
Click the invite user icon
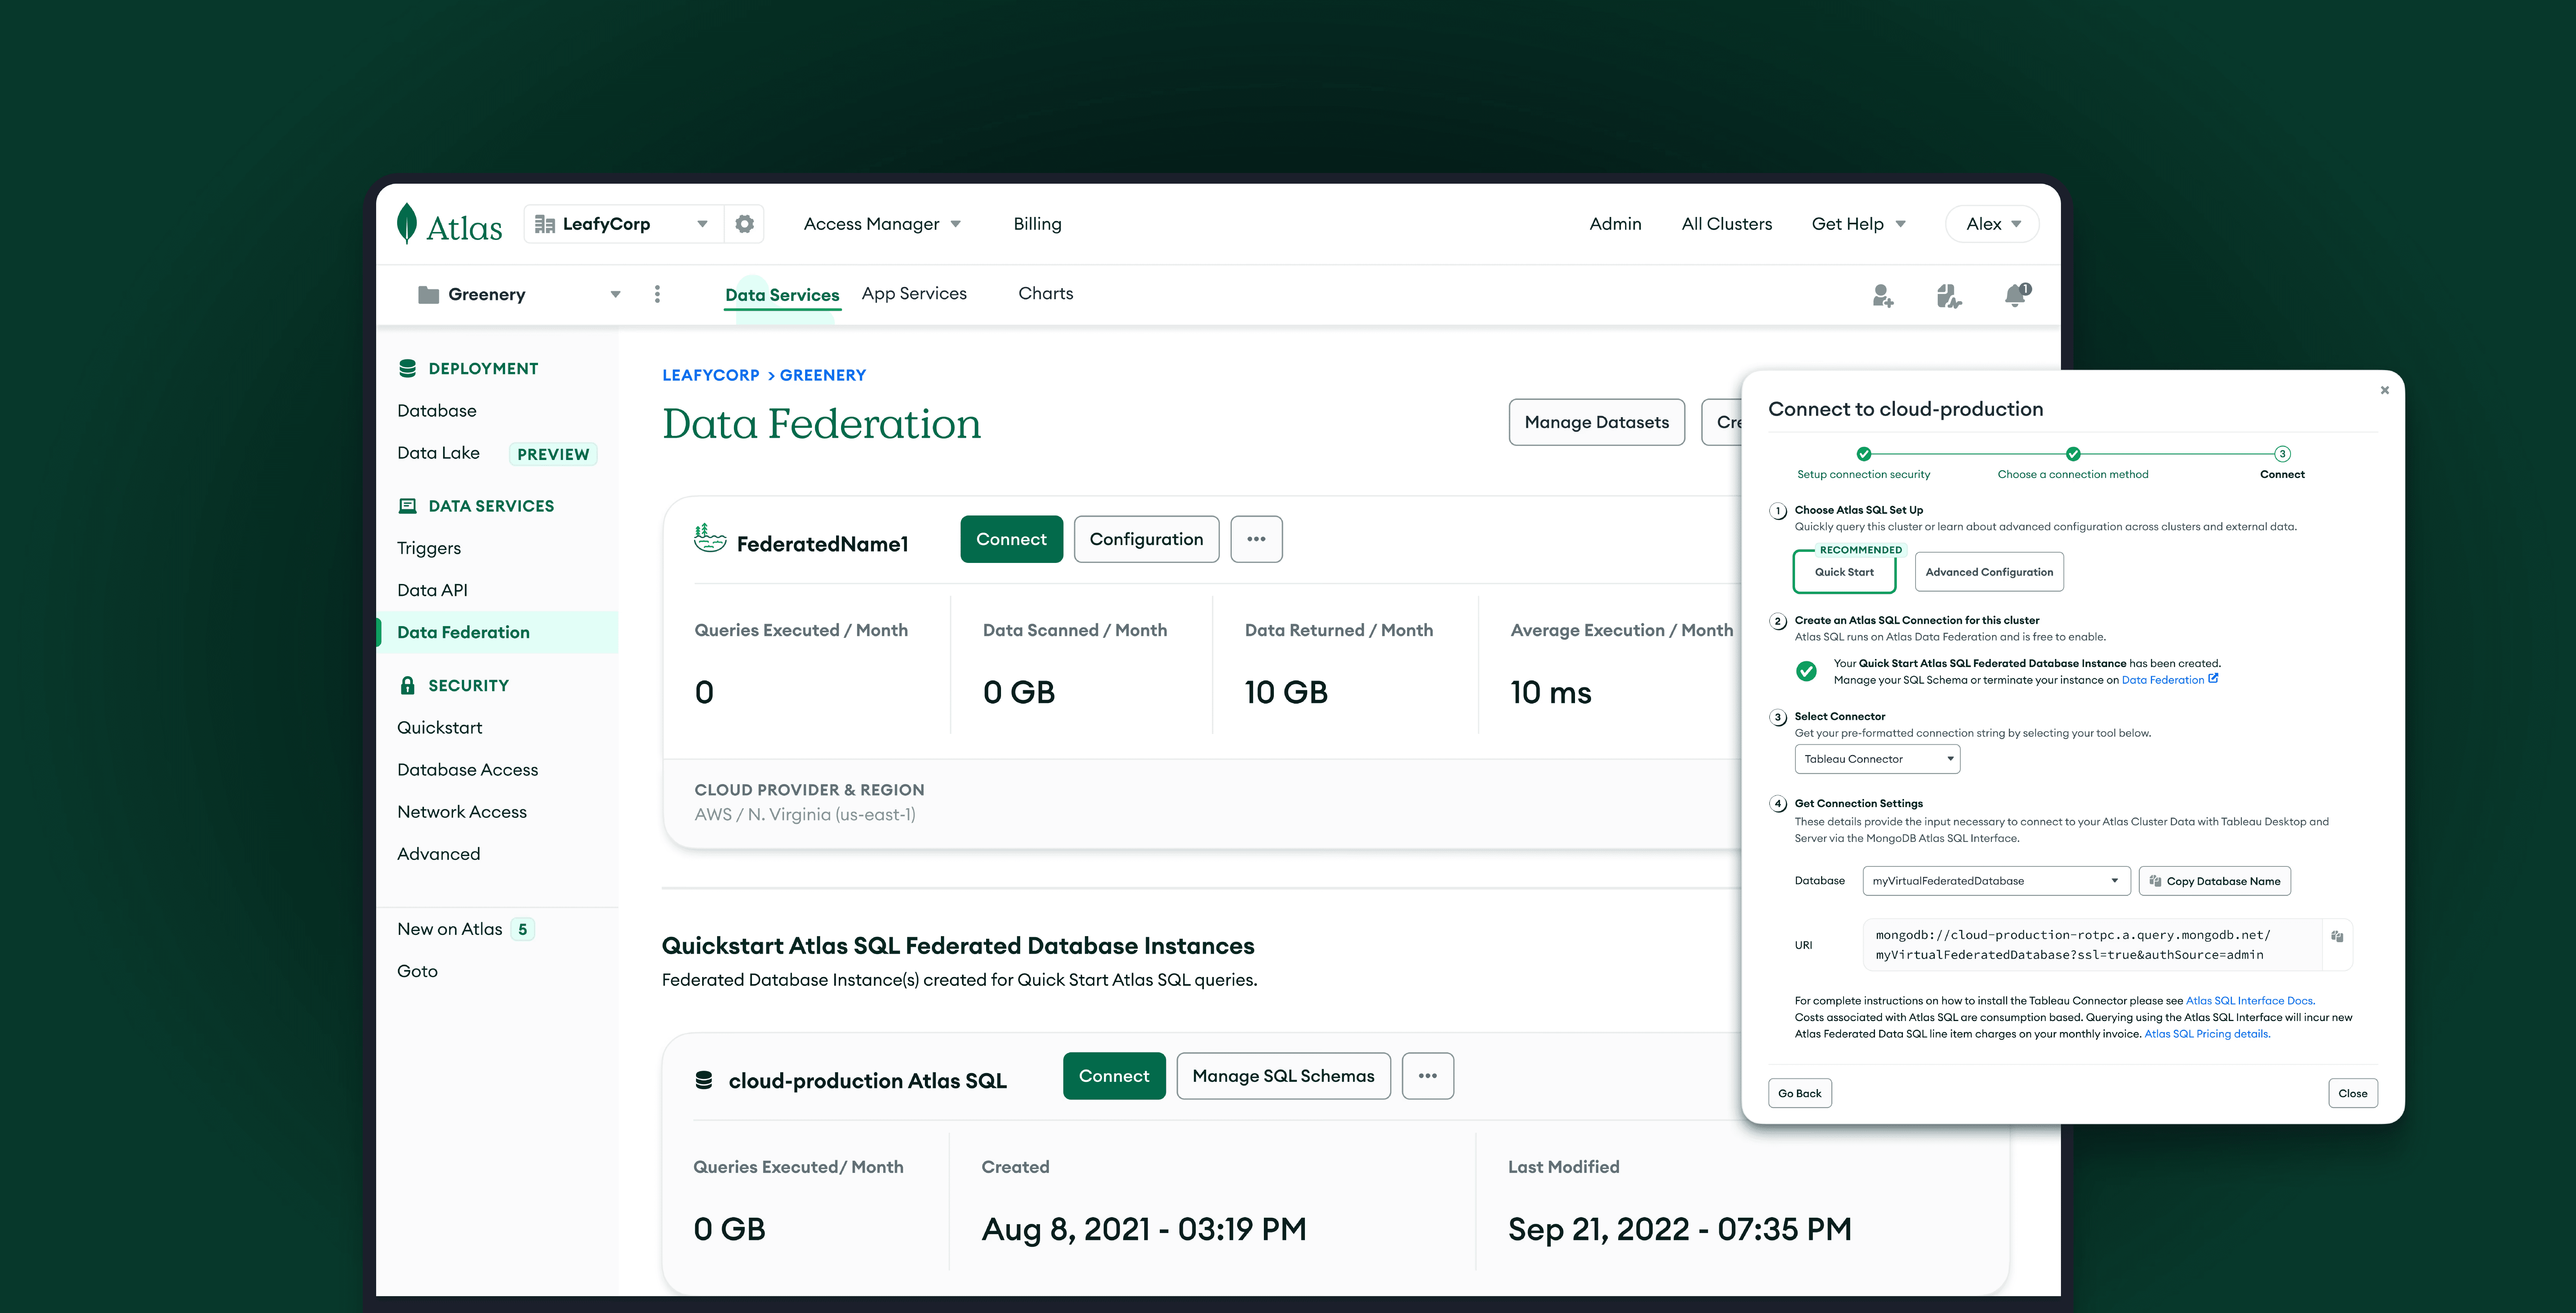1882,295
